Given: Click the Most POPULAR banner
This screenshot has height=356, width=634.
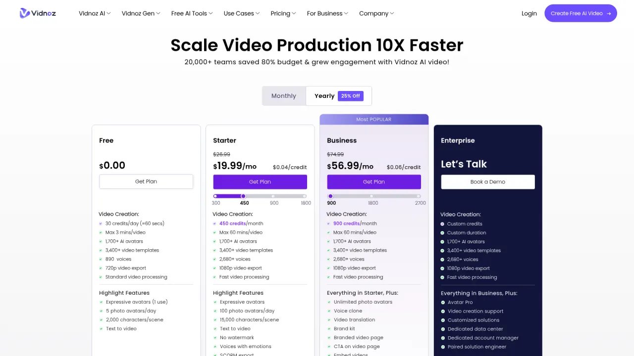Looking at the screenshot, I should [x=374, y=119].
